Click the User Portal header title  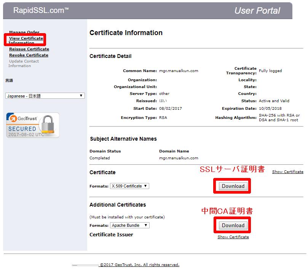pyautogui.click(x=257, y=11)
